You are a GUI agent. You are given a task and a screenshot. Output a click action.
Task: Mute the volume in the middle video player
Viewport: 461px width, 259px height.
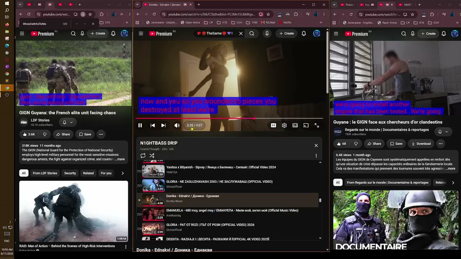(x=177, y=125)
